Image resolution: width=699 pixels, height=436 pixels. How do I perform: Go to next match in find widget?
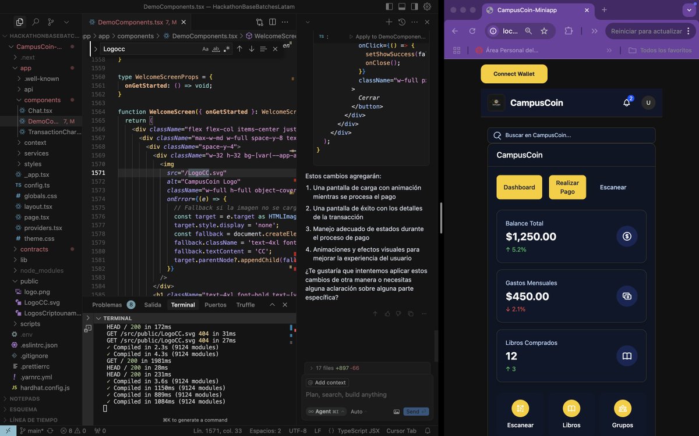pyautogui.click(x=252, y=49)
